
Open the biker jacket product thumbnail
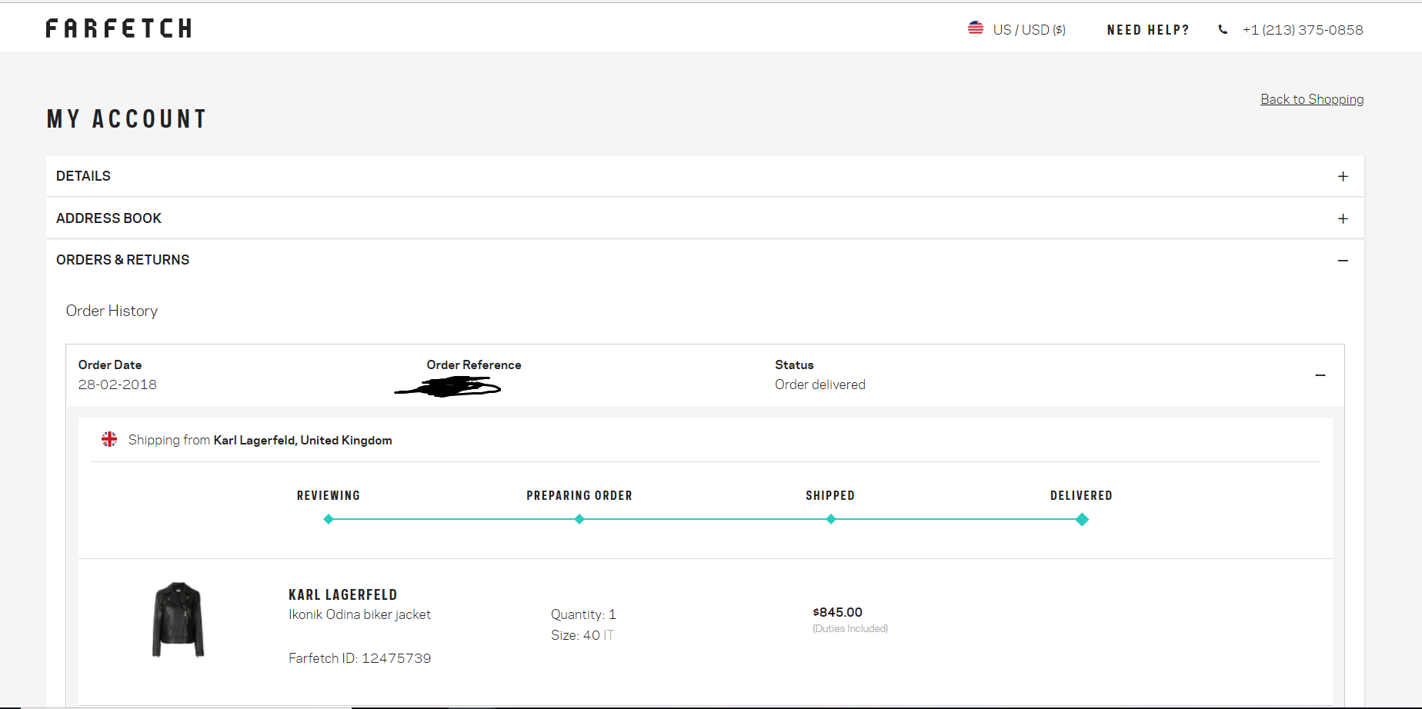click(x=178, y=620)
